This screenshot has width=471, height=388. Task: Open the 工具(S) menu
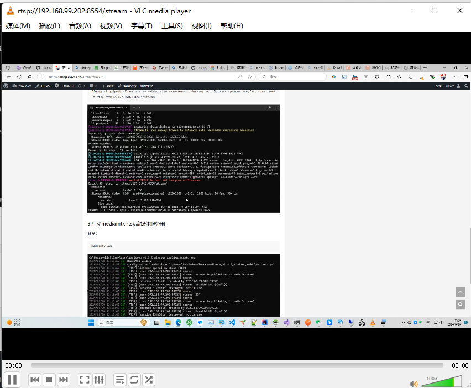172,26
